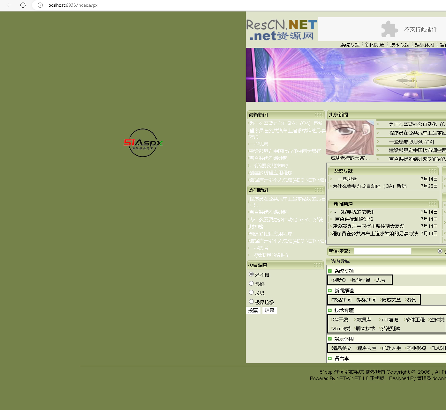Click the green arrow icon beside 新闻频道 in 站内导航

pyautogui.click(x=330, y=291)
